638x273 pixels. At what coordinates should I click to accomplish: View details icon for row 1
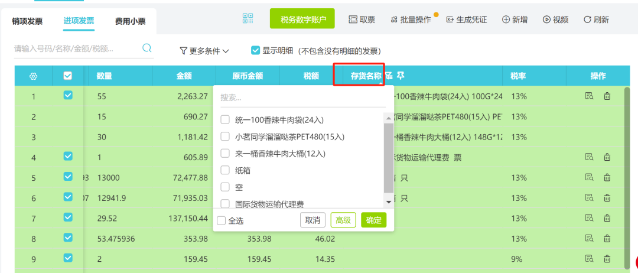coord(589,96)
